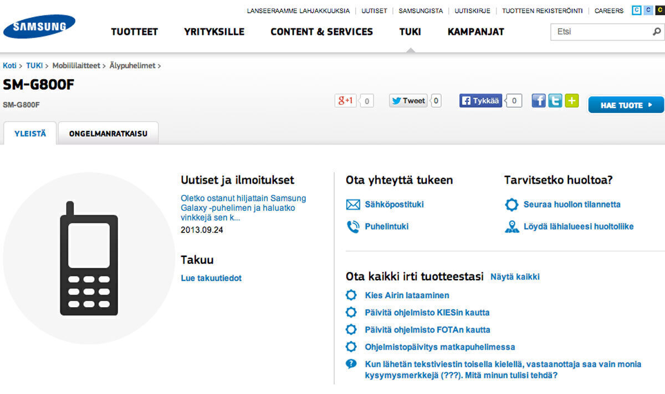665x394 pixels.
Task: Click the Google +1 button
Action: (x=345, y=101)
